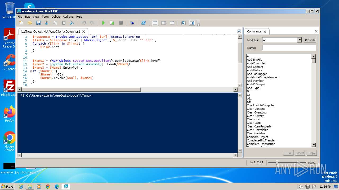
Task: Open the Add-ons menu
Action: [68, 17]
